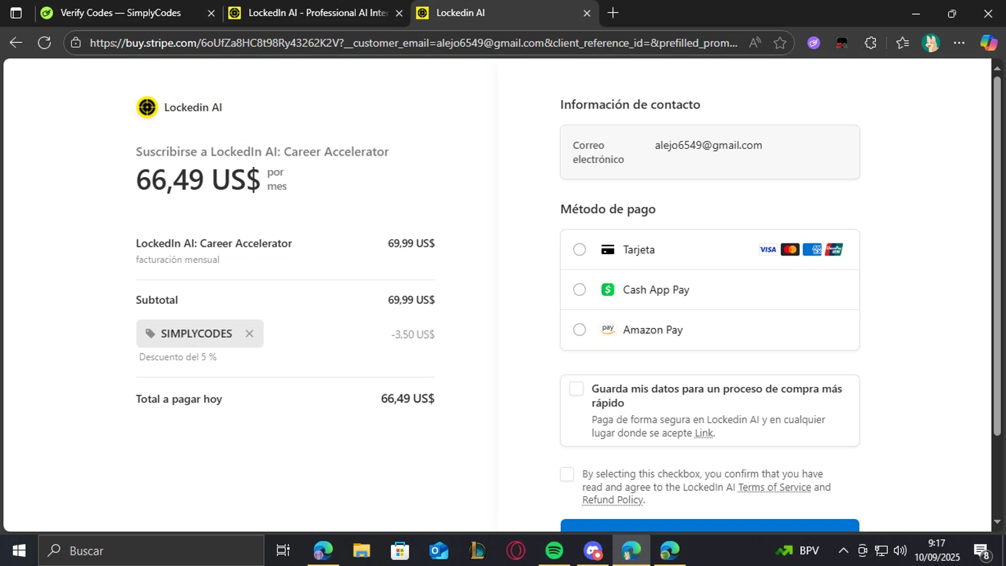Open the Link info hyperlink
1006x566 pixels.
coord(704,433)
